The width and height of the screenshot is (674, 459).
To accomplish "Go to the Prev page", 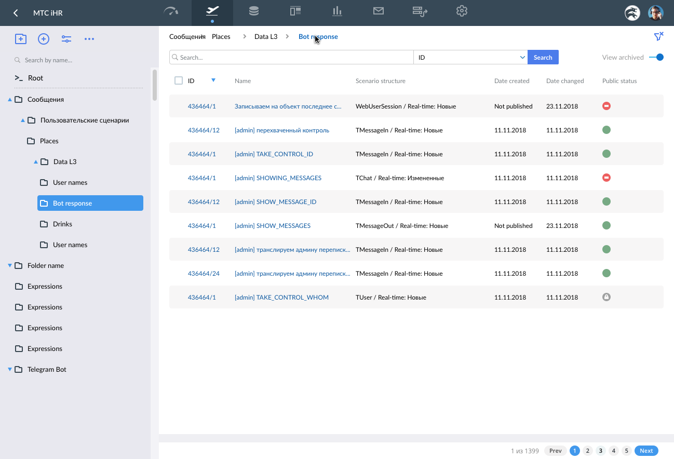I will pos(556,451).
